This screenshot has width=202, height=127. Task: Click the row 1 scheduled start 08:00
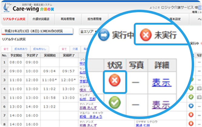pyautogui.click(x=16, y=62)
